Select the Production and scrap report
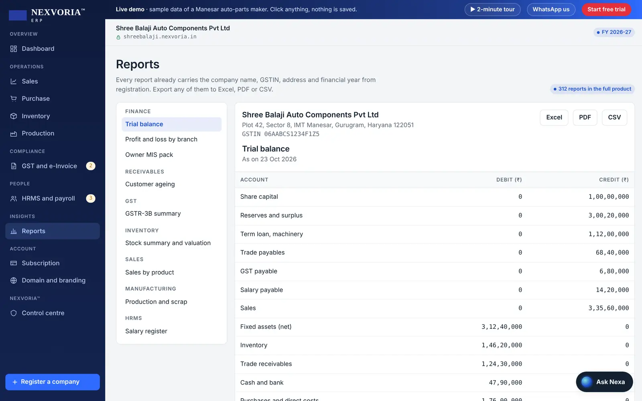This screenshot has height=401, width=642. (x=171, y=302)
